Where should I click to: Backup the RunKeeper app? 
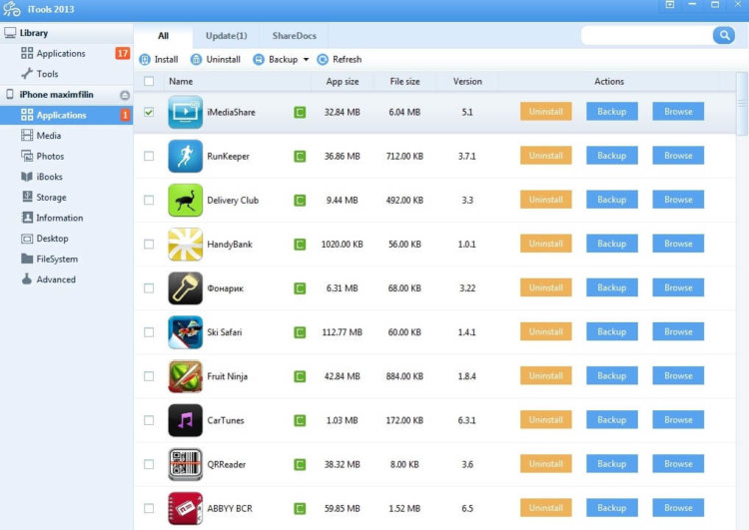pyautogui.click(x=612, y=156)
